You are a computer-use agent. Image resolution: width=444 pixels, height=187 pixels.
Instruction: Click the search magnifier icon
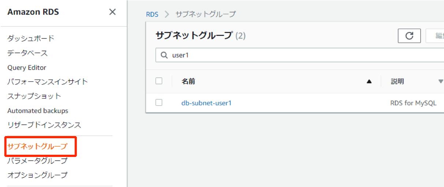[164, 55]
